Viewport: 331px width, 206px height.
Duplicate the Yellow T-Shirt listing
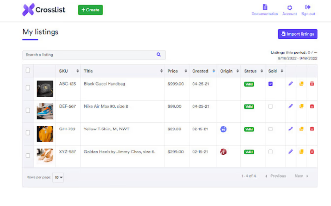click(302, 129)
